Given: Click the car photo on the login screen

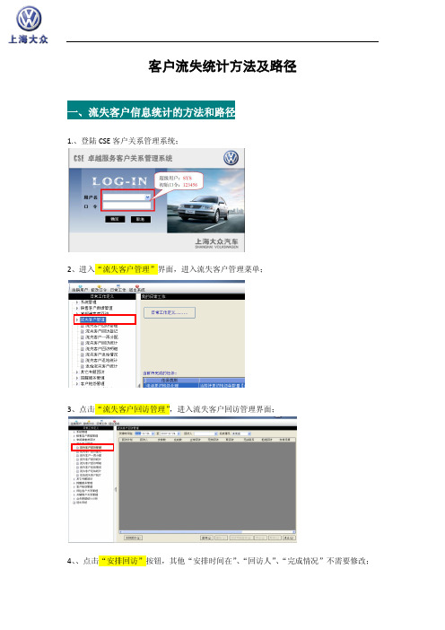Looking at the screenshot, I should tap(205, 201).
